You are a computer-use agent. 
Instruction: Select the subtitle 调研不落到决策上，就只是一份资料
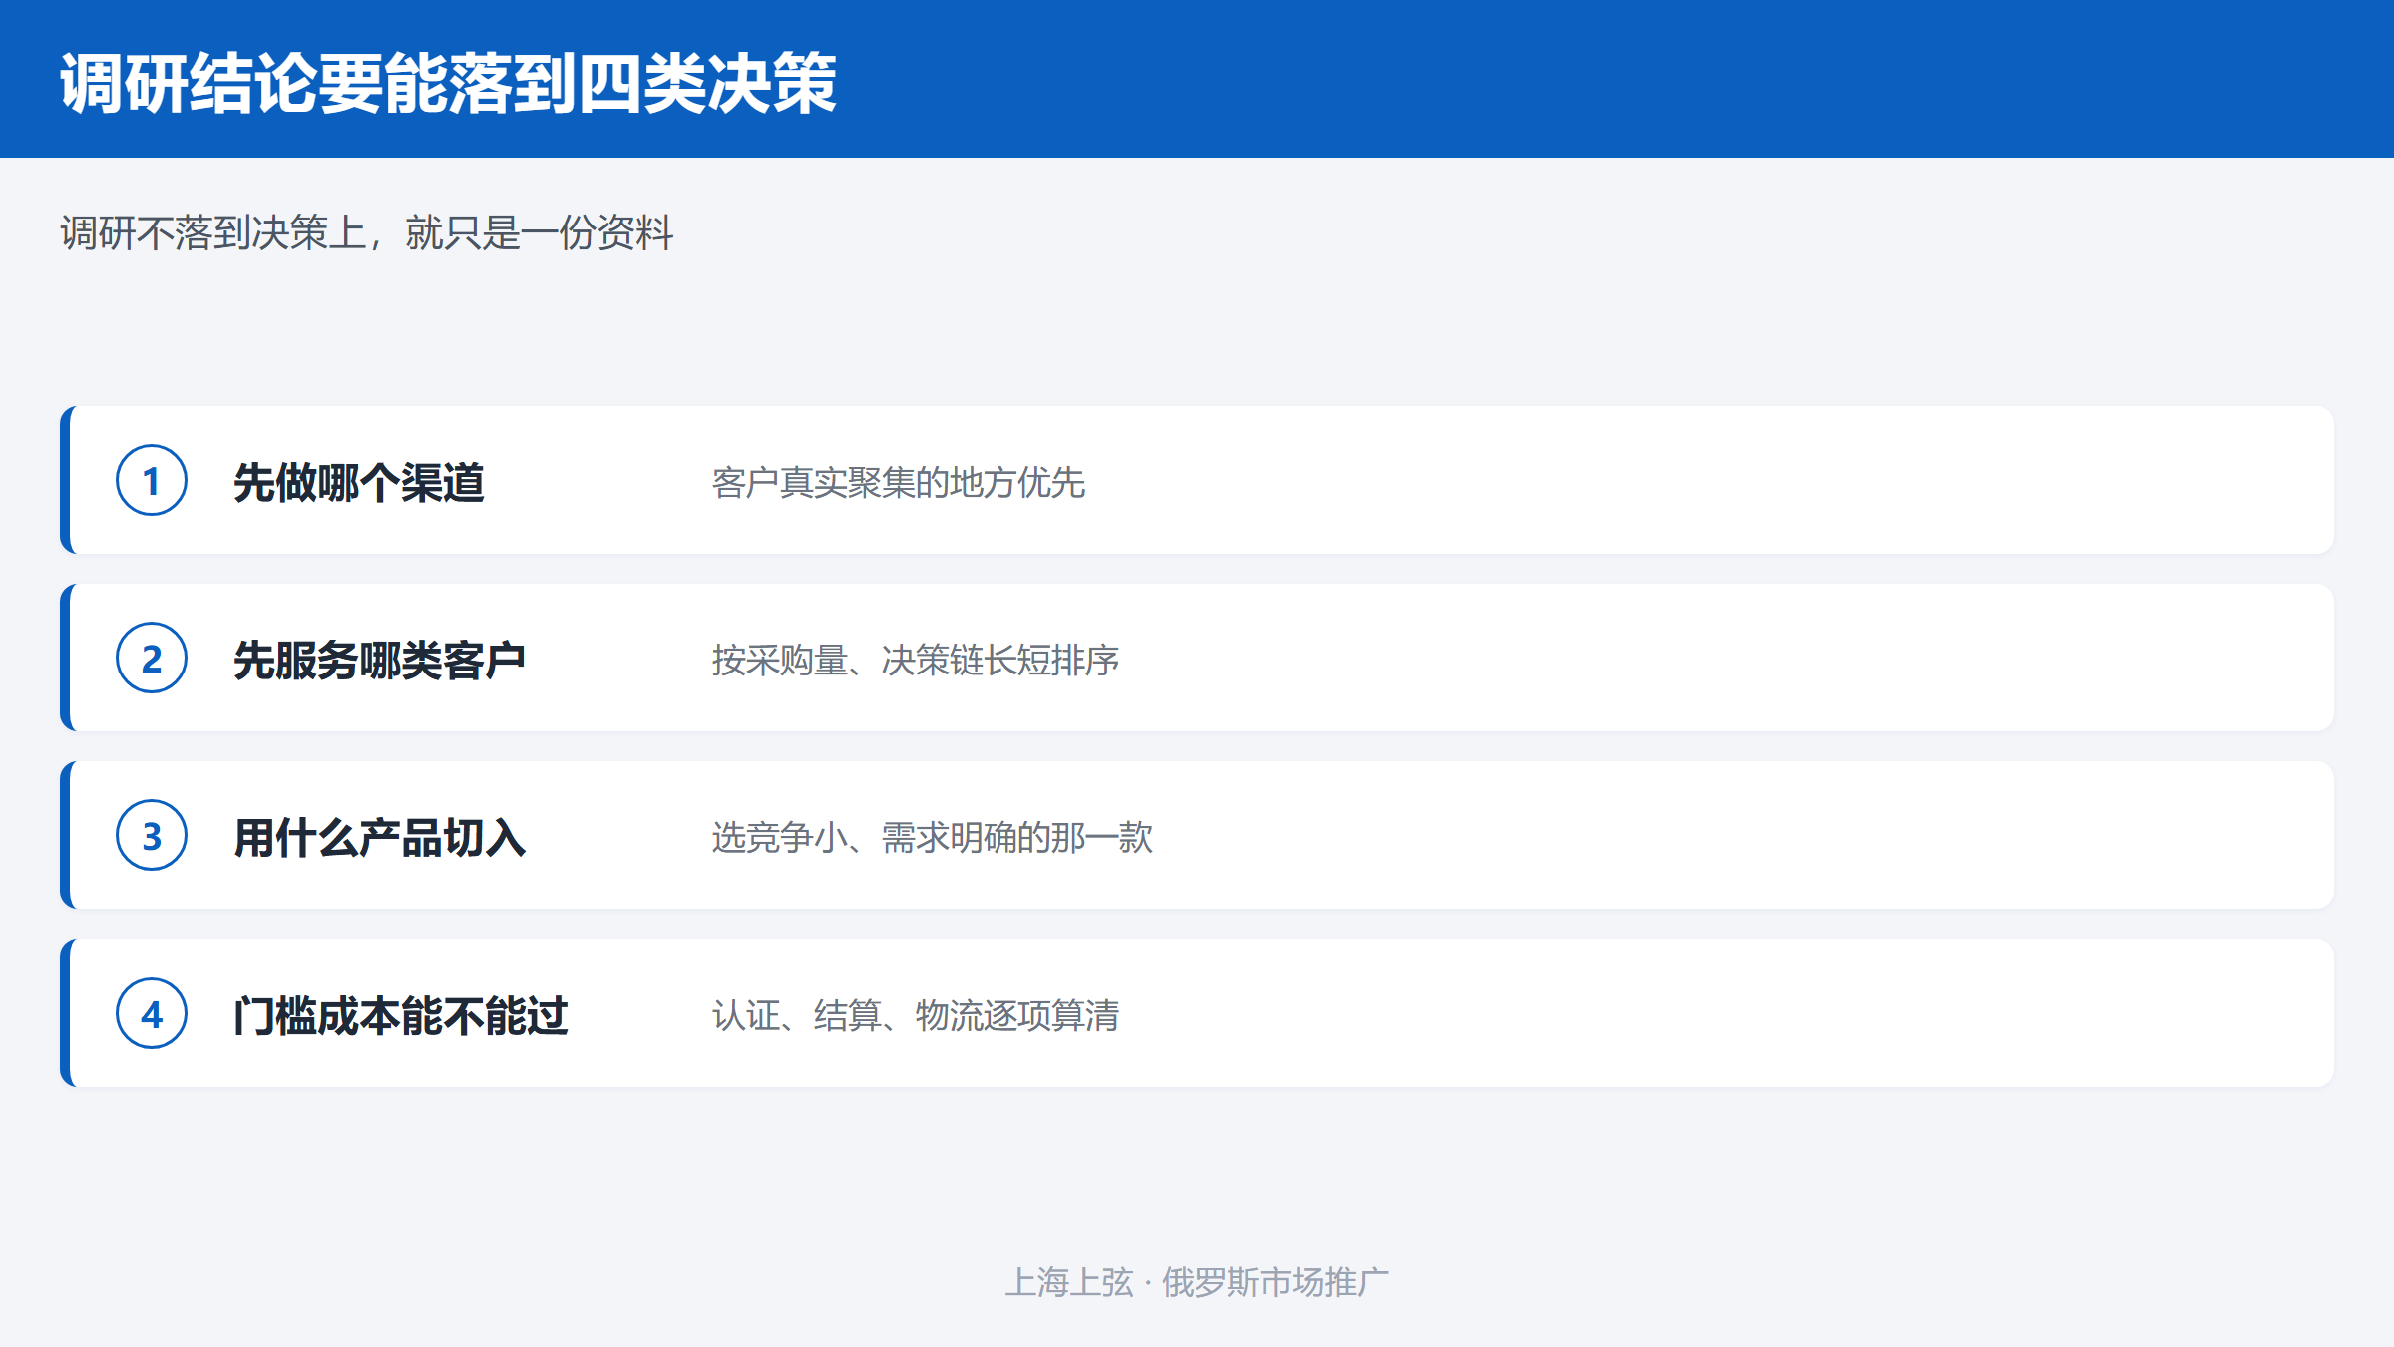(x=367, y=233)
